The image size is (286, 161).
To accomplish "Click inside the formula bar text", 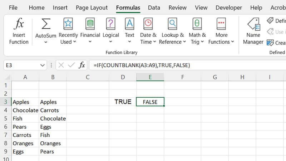I will [142, 65].
